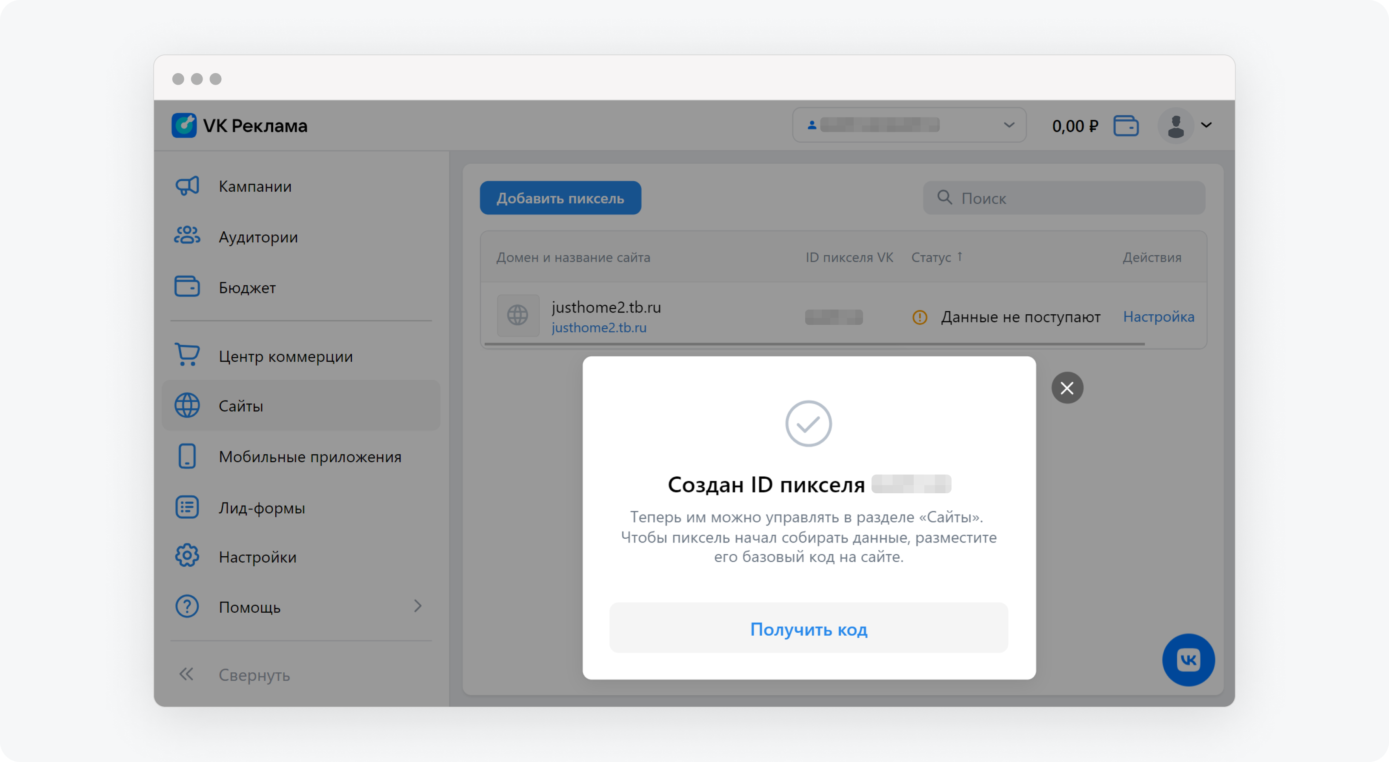The image size is (1389, 762).
Task: Click the blurred pixel ID table cell
Action: coord(834,317)
